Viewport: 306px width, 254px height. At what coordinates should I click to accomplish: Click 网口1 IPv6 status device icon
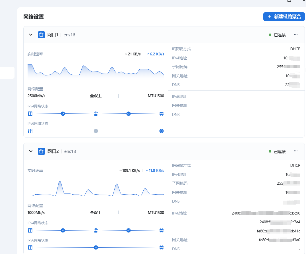coord(30,131)
